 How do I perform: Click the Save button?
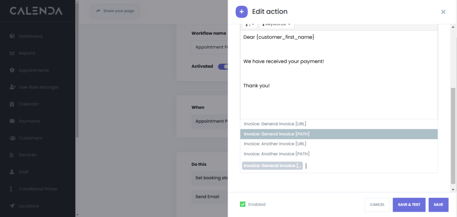pyautogui.click(x=438, y=205)
